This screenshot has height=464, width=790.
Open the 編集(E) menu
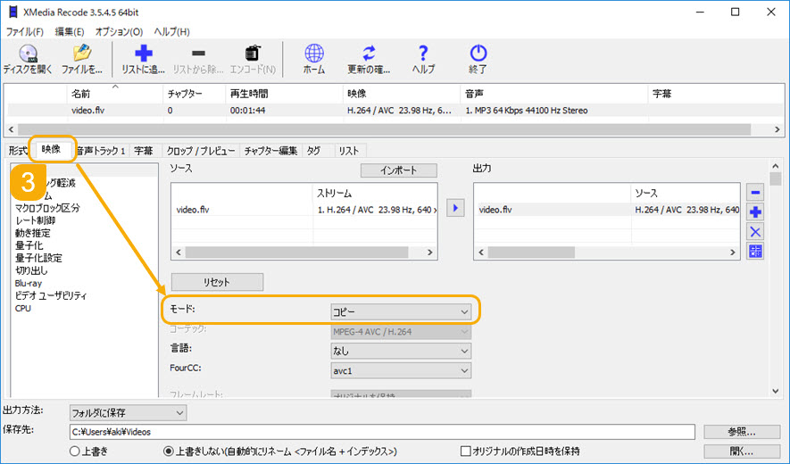point(69,31)
